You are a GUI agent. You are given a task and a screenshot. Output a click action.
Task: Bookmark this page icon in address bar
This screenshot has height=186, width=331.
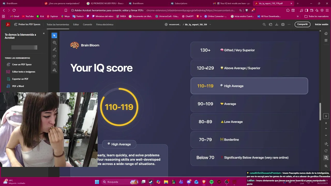point(66,10)
